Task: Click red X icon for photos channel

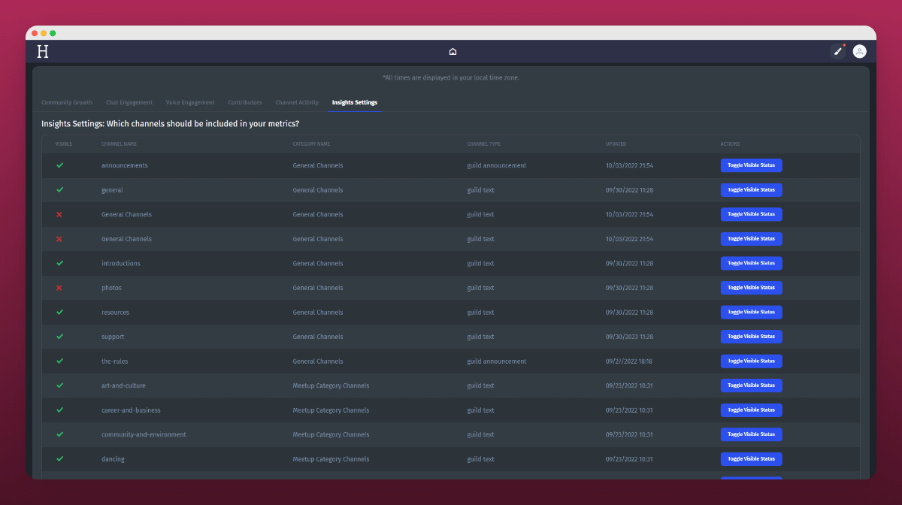Action: click(60, 288)
